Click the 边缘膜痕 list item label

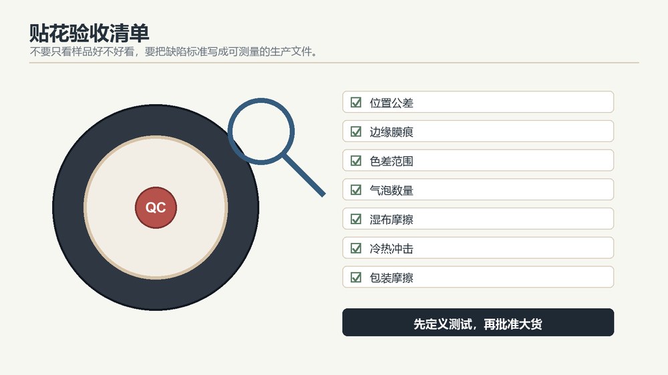click(391, 132)
